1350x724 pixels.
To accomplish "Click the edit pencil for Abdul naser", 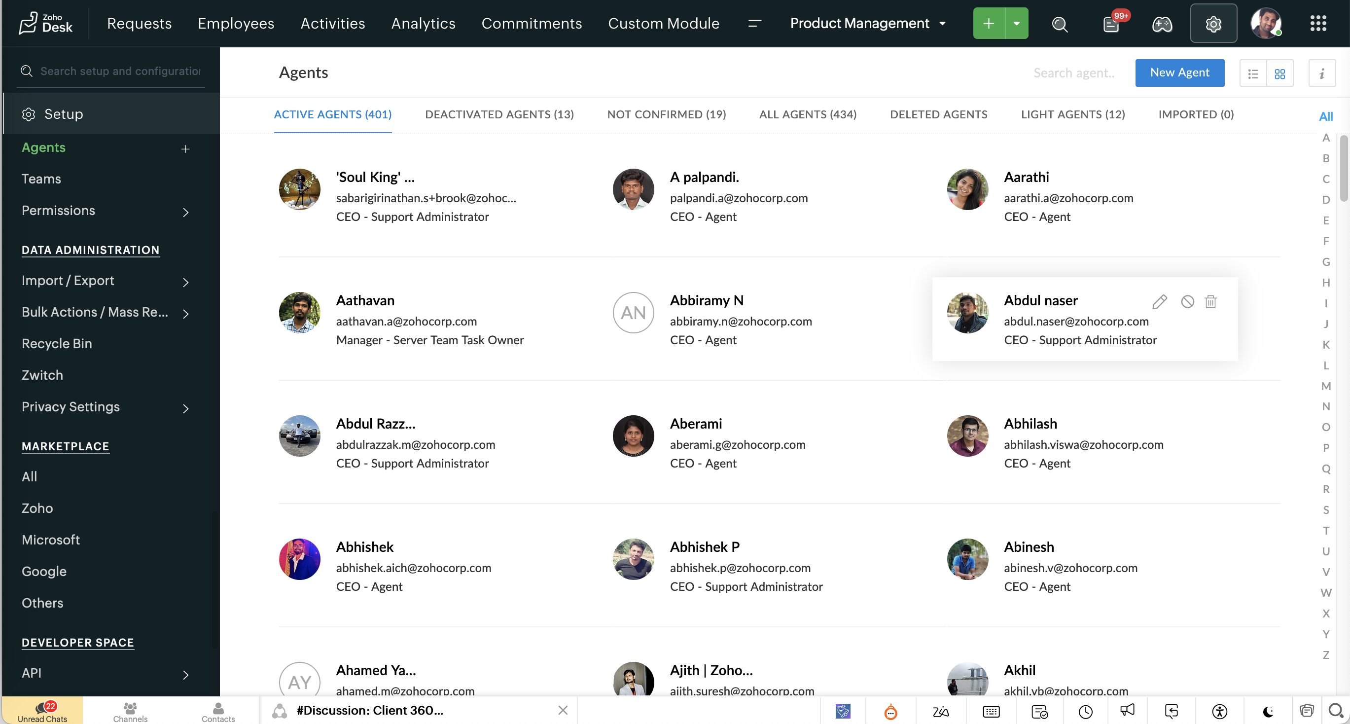I will [x=1160, y=301].
